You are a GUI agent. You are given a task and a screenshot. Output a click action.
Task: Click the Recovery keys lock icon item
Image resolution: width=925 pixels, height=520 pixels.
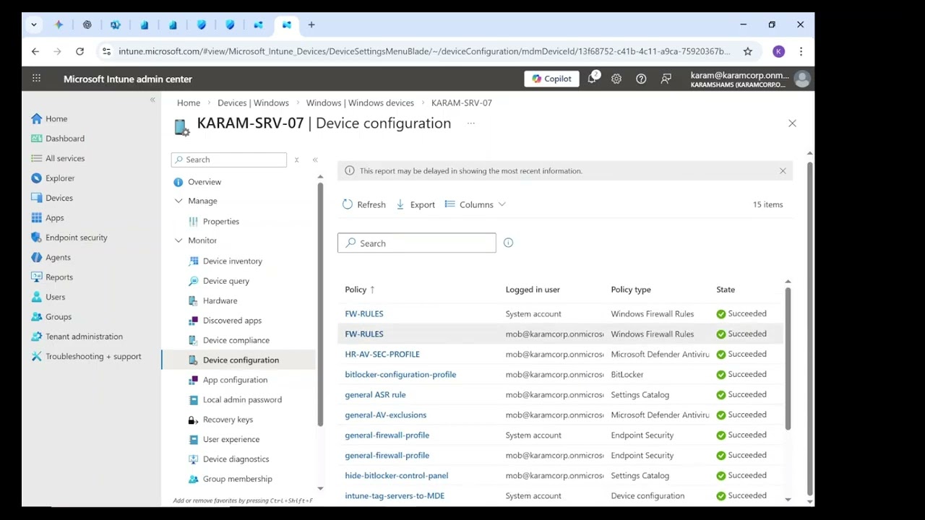click(193, 420)
